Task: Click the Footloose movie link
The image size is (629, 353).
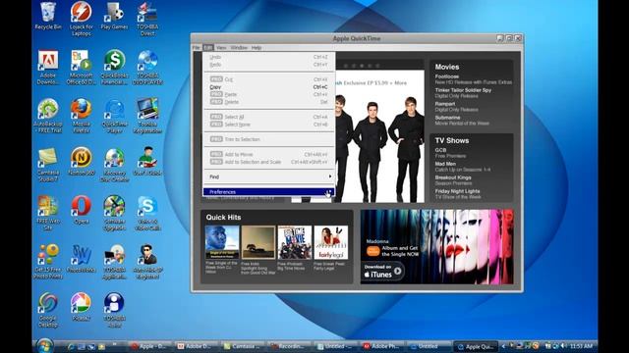Action: (x=447, y=76)
